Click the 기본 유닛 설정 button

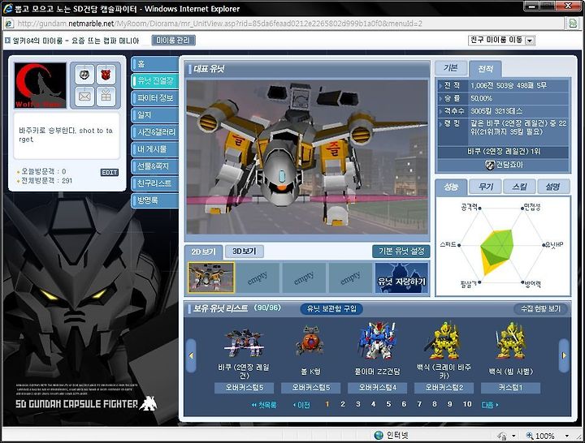[x=401, y=252]
